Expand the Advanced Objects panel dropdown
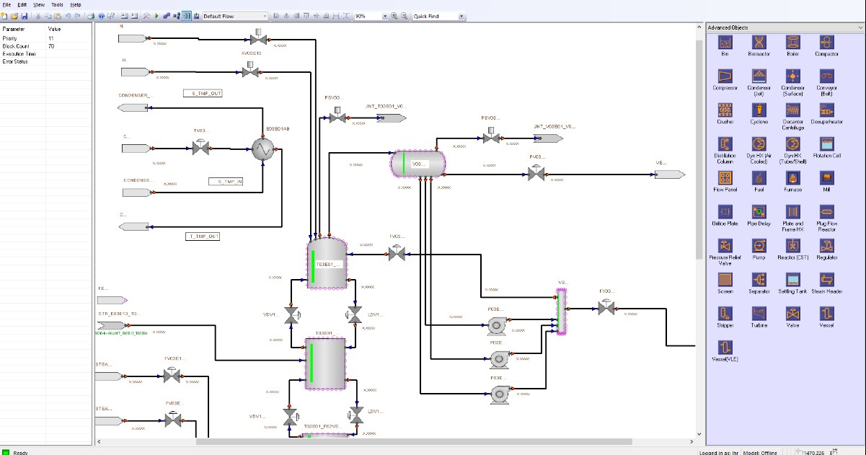 pyautogui.click(x=860, y=27)
